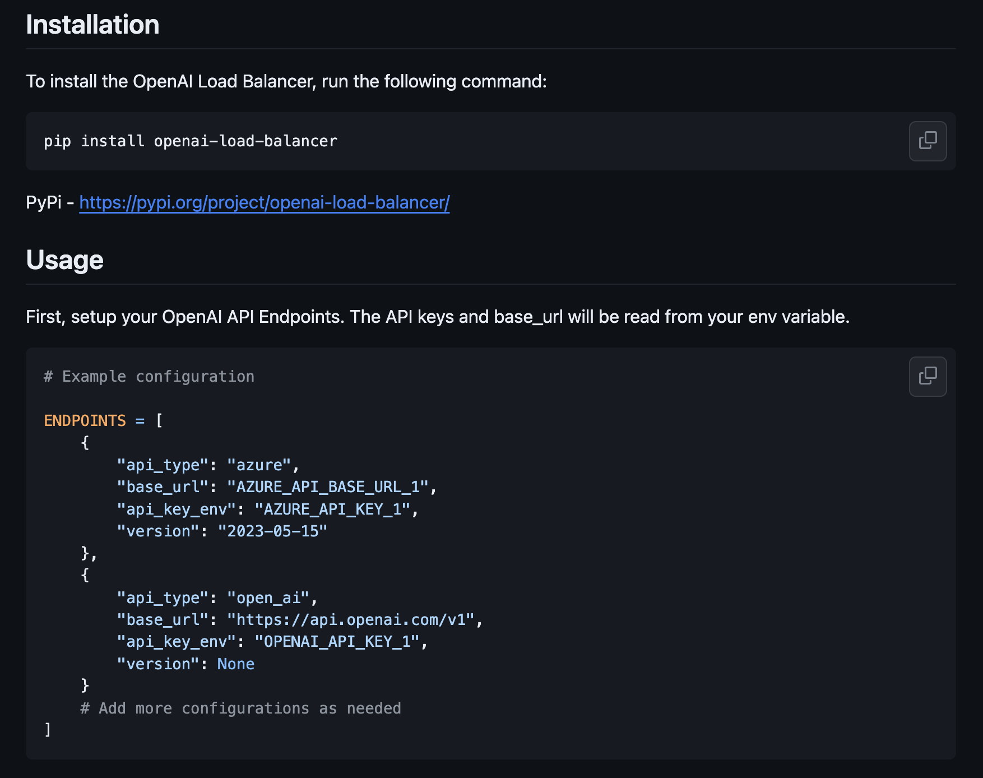The width and height of the screenshot is (983, 778).
Task: Open the PyPI project link
Action: [x=265, y=202]
